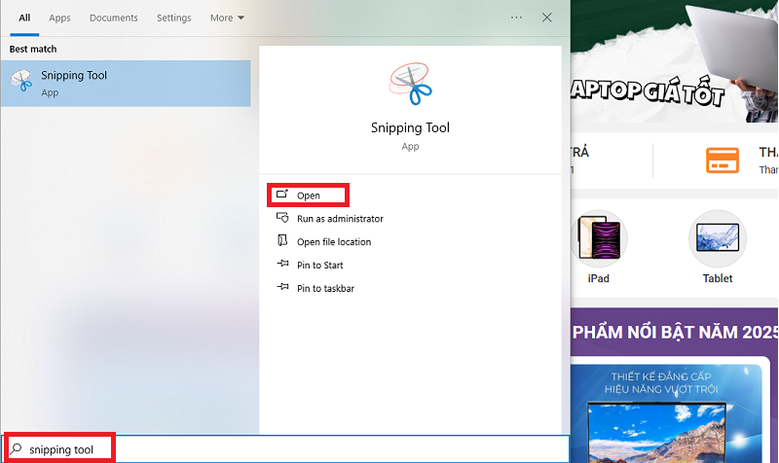Open the three-dot options menu

click(516, 18)
